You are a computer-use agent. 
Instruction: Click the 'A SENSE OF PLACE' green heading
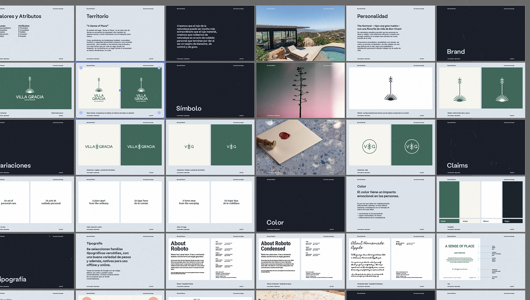(460, 246)
